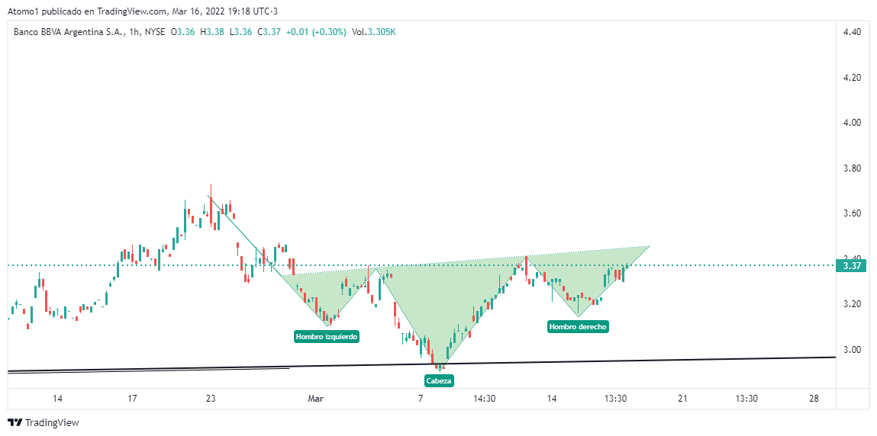Click the Mar date axis label
Screen dimensions: 877x436
[316, 399]
